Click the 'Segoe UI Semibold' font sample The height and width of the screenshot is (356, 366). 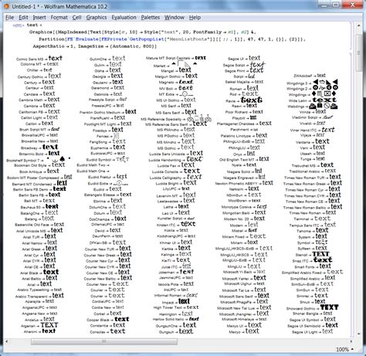(x=313, y=325)
